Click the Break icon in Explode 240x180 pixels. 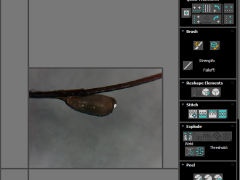tap(187, 136)
